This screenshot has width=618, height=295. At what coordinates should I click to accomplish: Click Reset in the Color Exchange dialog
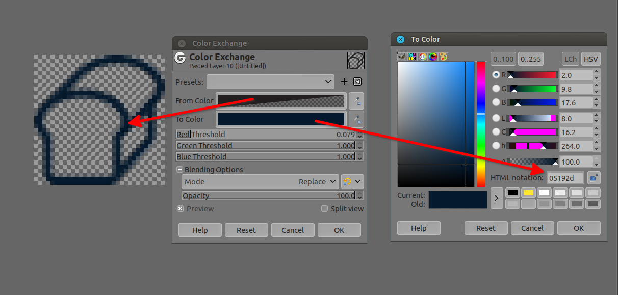pos(246,230)
